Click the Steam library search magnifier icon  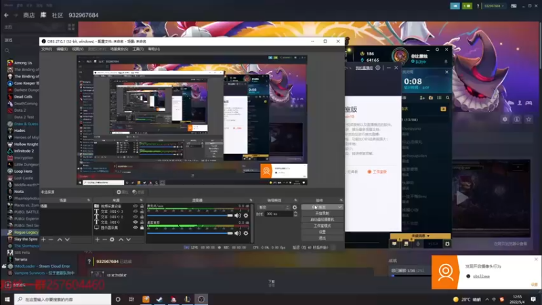pyautogui.click(x=7, y=51)
